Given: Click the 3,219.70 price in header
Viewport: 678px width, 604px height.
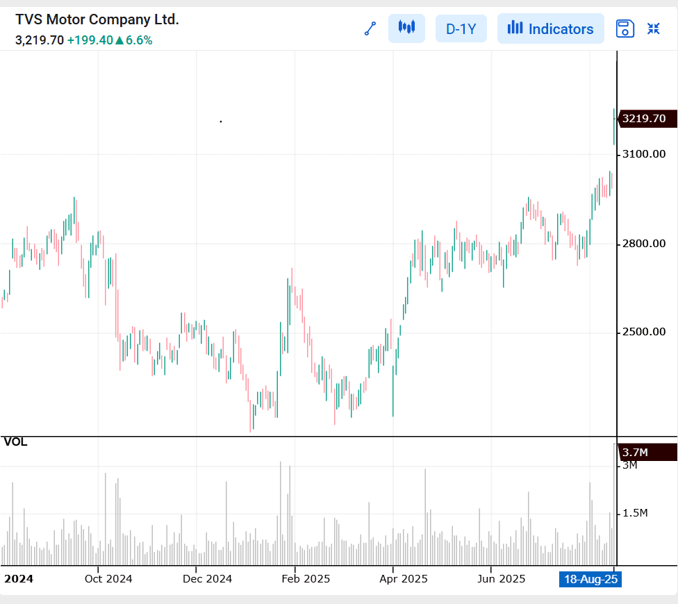Looking at the screenshot, I should [40, 40].
